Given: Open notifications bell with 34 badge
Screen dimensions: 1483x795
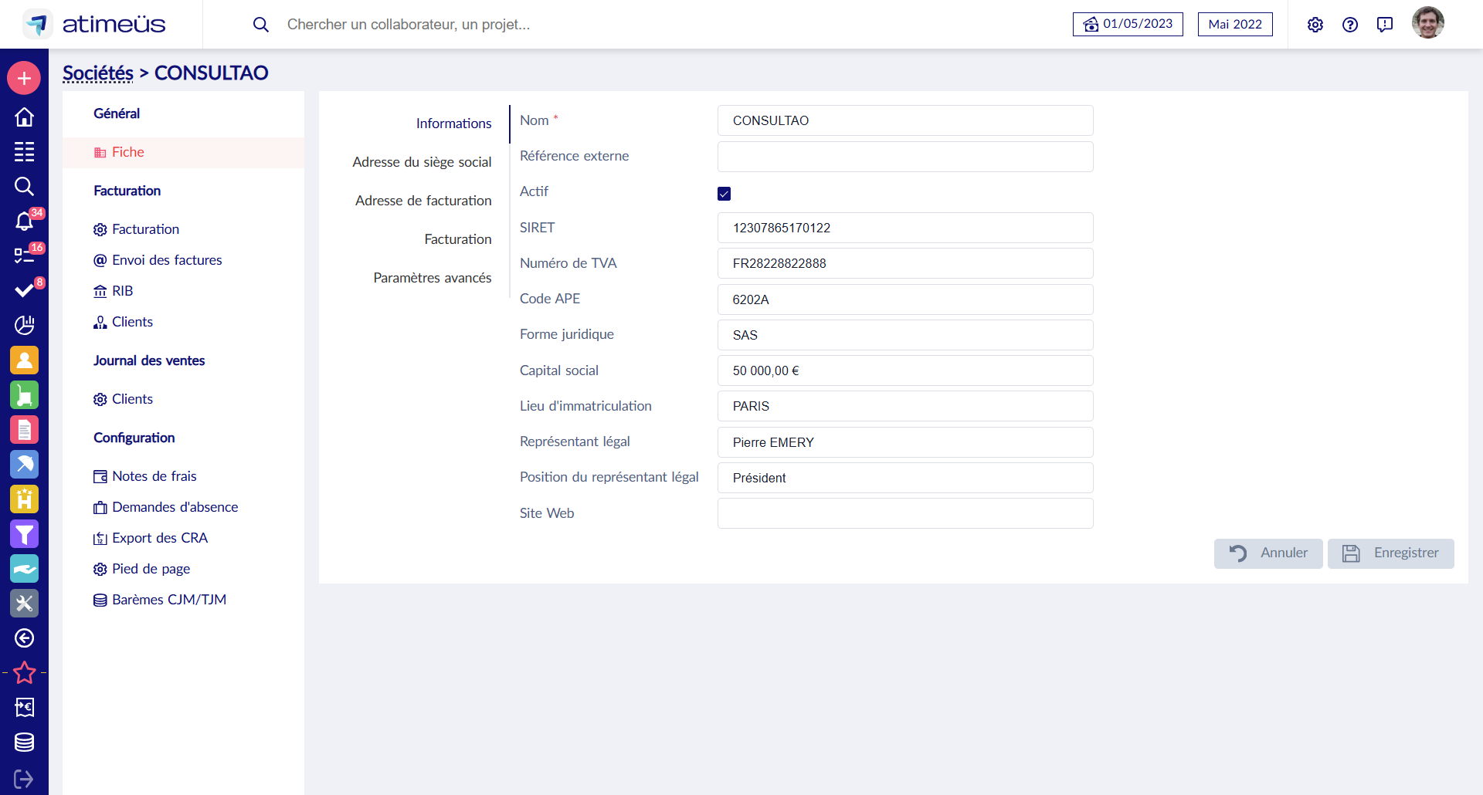Looking at the screenshot, I should pyautogui.click(x=24, y=222).
